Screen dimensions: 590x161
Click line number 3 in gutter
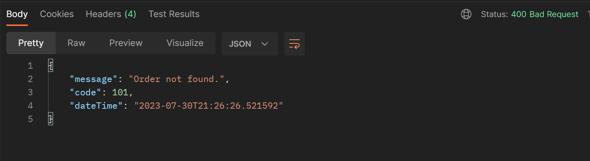[x=30, y=92]
